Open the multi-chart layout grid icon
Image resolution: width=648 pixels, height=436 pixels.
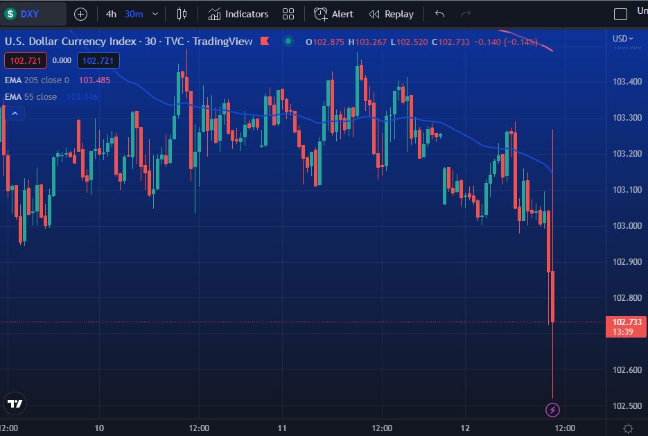pos(288,14)
